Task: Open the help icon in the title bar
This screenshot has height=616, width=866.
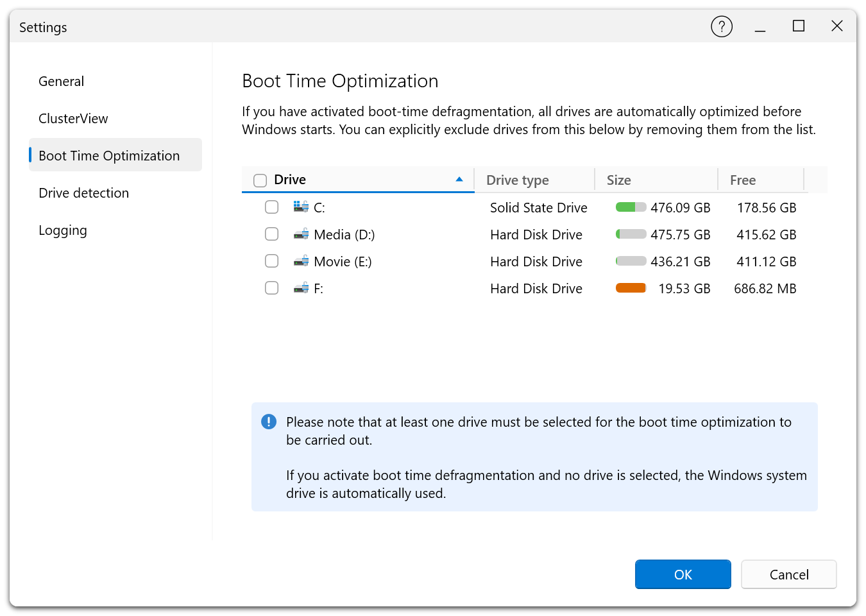Action: (722, 26)
